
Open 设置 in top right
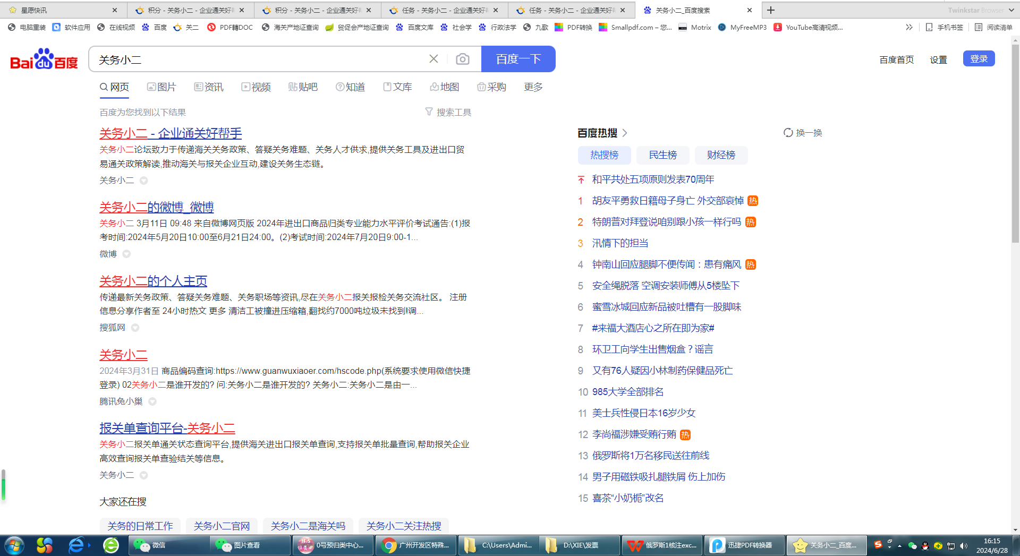(938, 59)
